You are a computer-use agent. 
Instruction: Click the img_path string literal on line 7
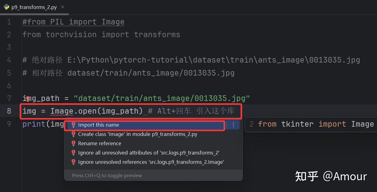[162, 98]
